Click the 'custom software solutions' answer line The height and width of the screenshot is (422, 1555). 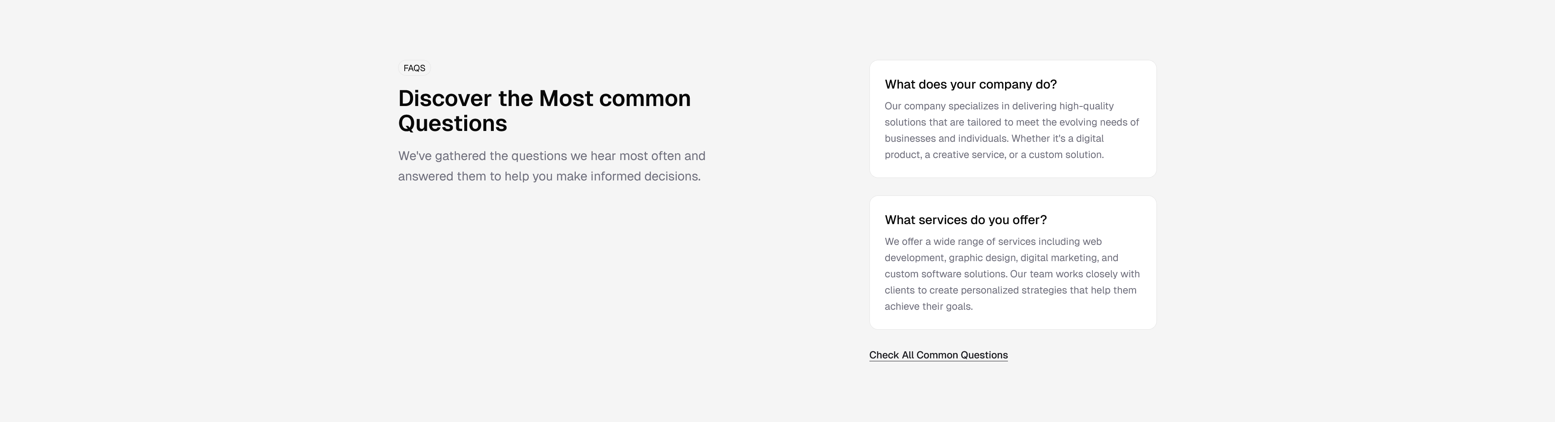pyautogui.click(x=1012, y=274)
